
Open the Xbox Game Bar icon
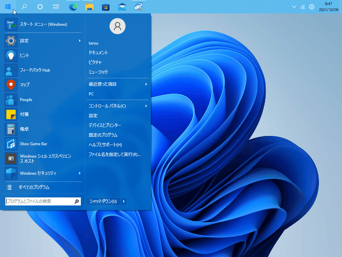click(x=11, y=144)
